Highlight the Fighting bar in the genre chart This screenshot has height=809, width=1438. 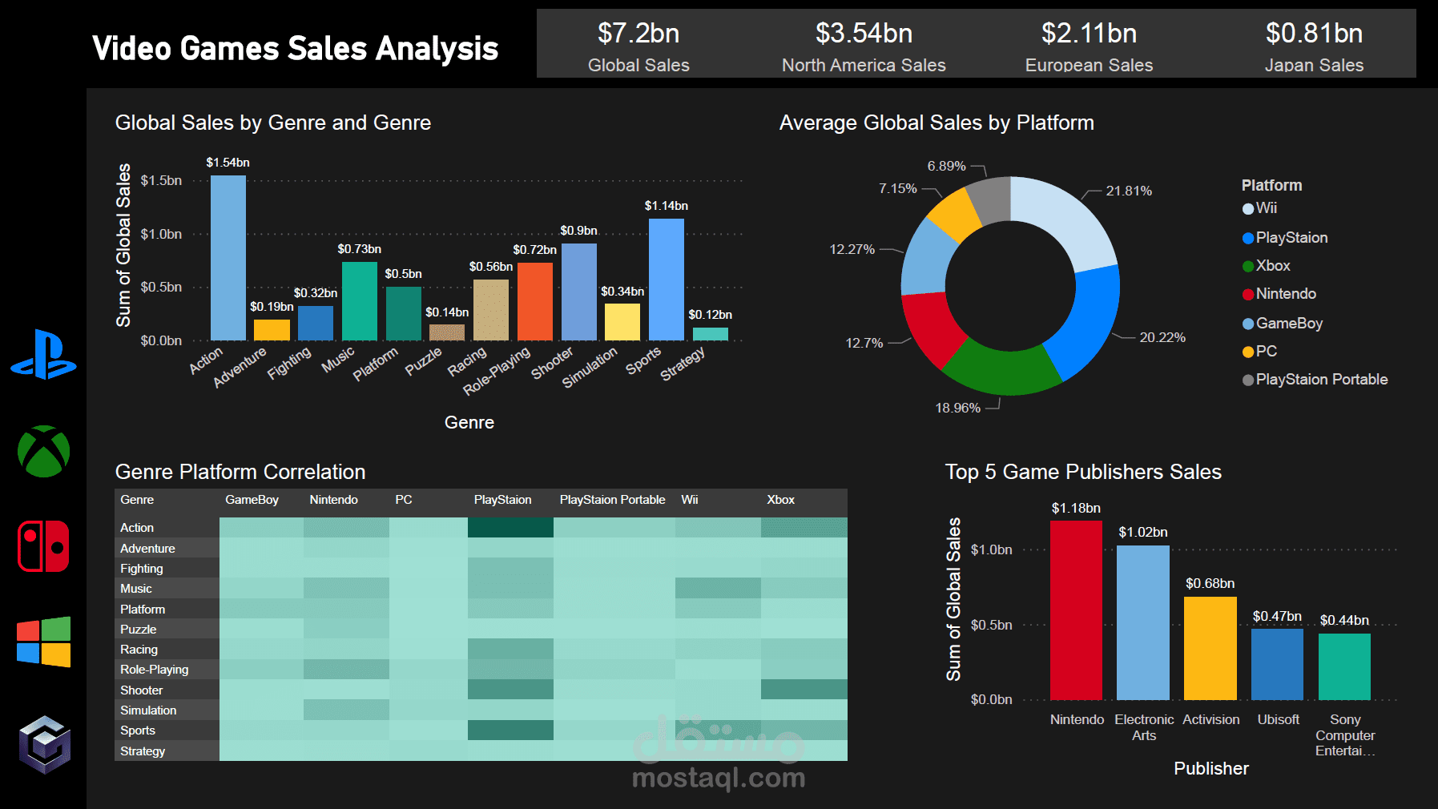coord(316,323)
